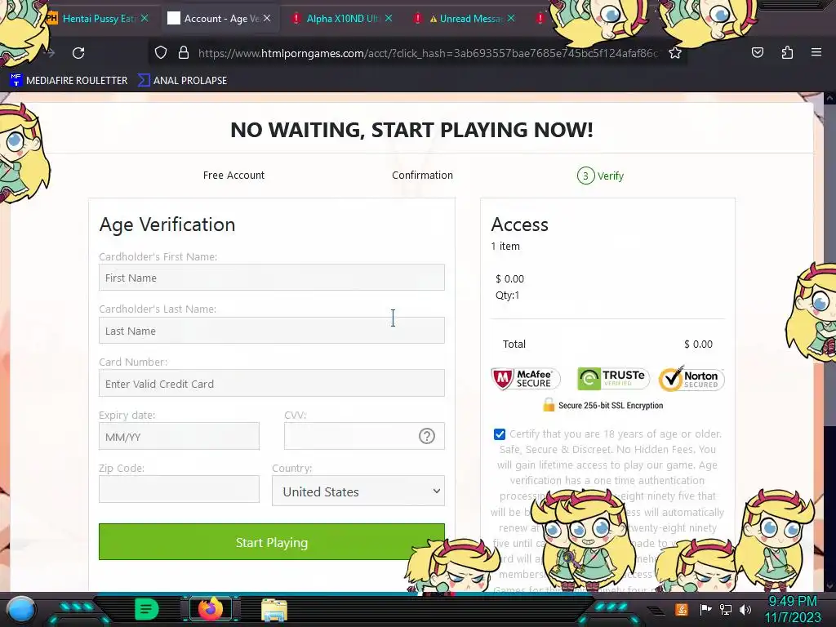Close the Unread Messages tab
Viewport: 836px width, 627px height.
511,18
